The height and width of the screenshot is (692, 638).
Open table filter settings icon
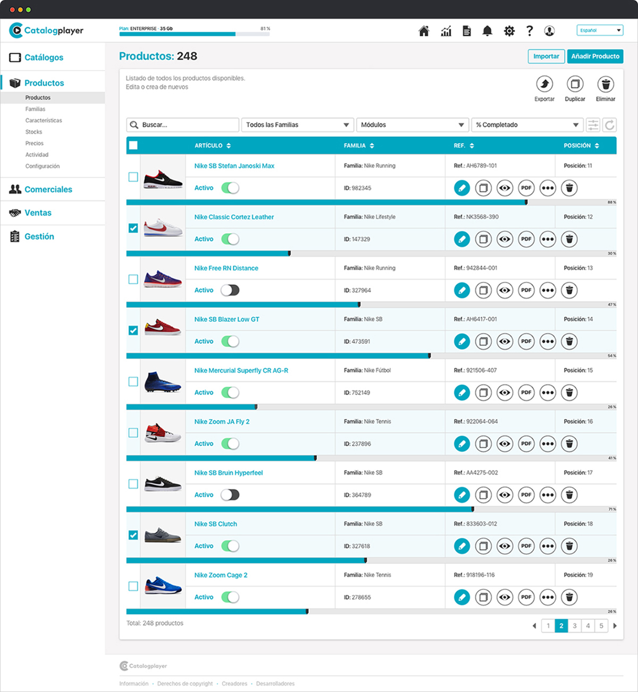coord(593,125)
